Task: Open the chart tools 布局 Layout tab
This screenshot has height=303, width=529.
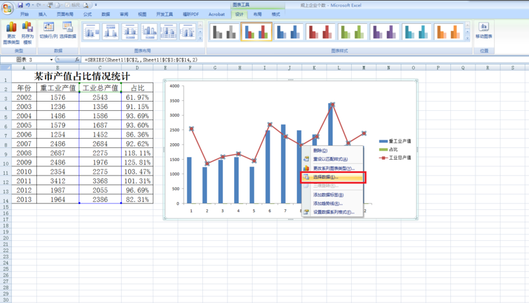Action: click(257, 14)
